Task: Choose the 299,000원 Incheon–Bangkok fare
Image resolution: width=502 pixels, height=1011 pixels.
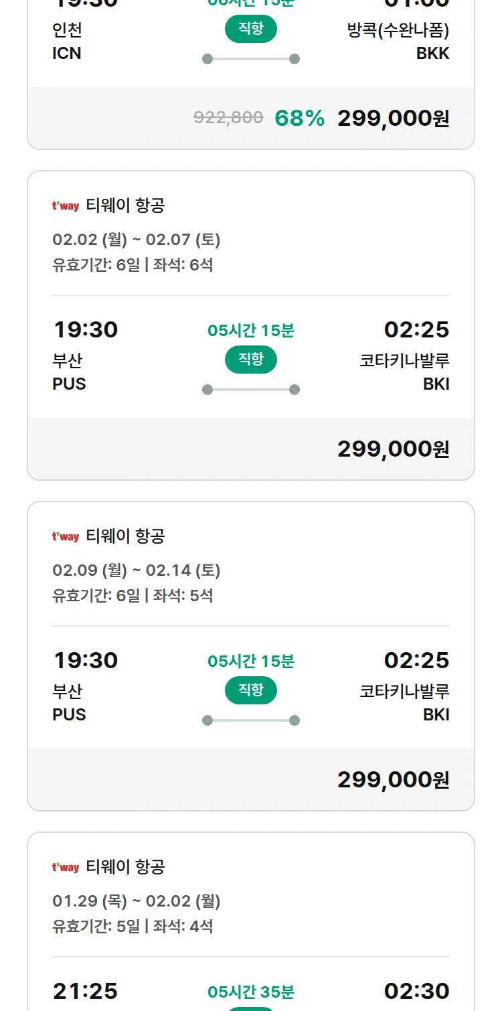Action: click(x=393, y=119)
